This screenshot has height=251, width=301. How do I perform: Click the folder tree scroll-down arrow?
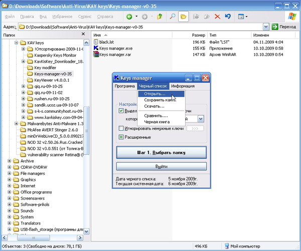point(87,231)
